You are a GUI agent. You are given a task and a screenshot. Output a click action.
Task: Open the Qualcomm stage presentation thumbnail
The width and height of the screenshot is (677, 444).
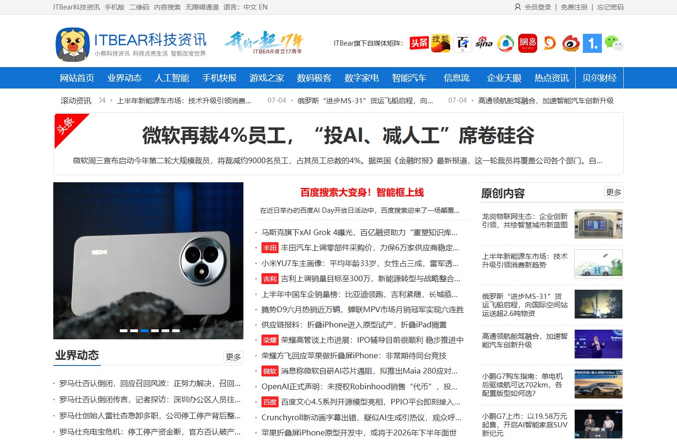[x=599, y=344]
